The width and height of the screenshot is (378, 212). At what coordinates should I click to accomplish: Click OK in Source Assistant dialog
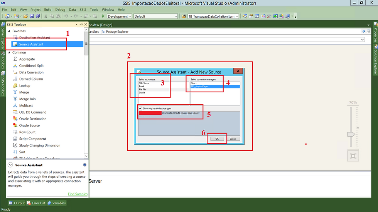[217, 139]
